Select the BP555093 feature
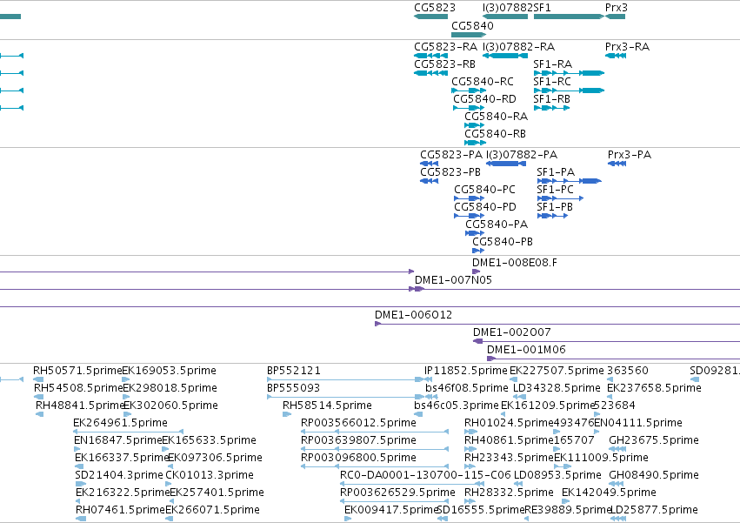This screenshot has width=740, height=523. [345, 397]
